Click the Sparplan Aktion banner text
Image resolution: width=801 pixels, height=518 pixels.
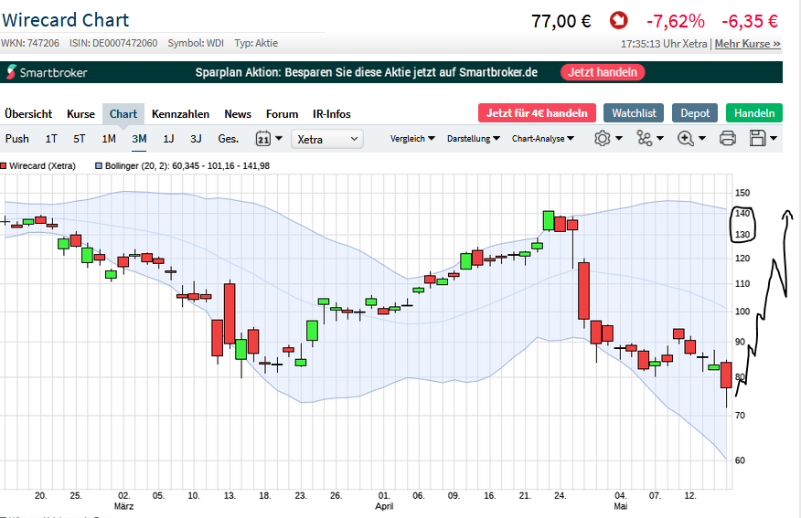(367, 72)
